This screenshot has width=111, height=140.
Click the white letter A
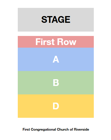click(56, 59)
